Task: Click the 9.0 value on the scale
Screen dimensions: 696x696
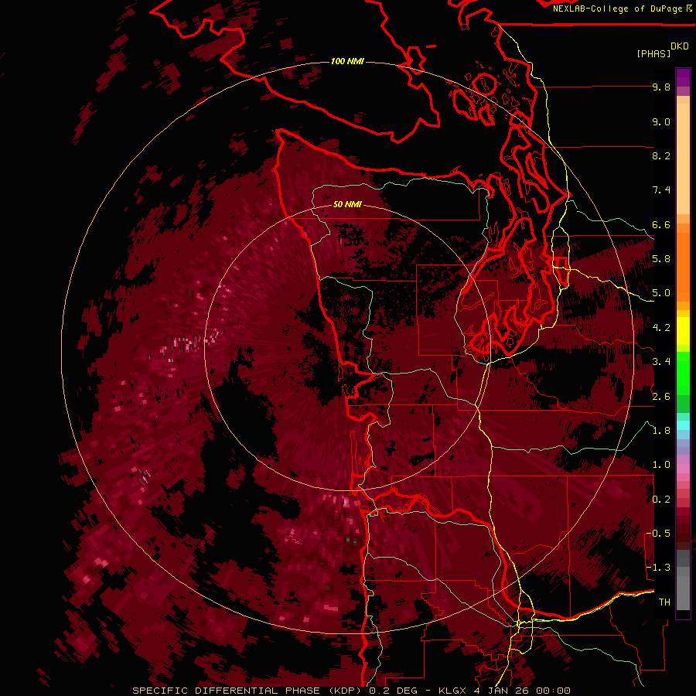Action: coord(661,121)
